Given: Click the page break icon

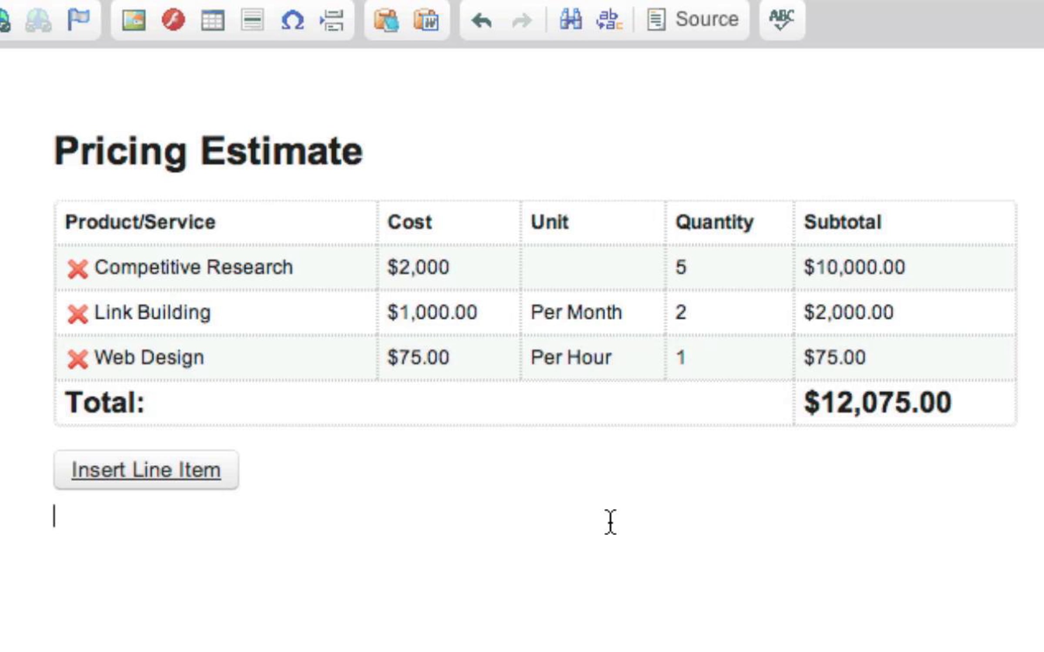Looking at the screenshot, I should (x=332, y=20).
